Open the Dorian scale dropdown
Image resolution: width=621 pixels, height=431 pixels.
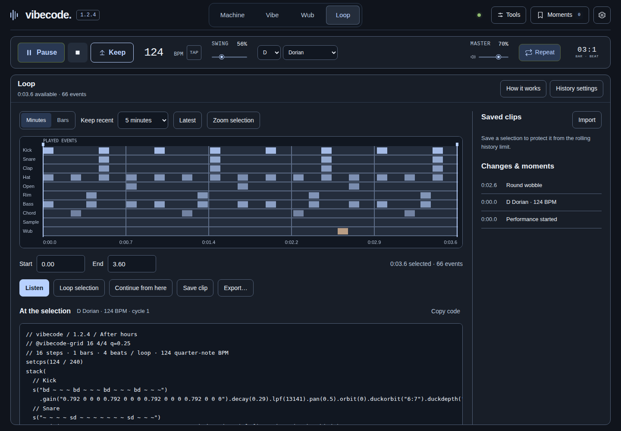310,53
